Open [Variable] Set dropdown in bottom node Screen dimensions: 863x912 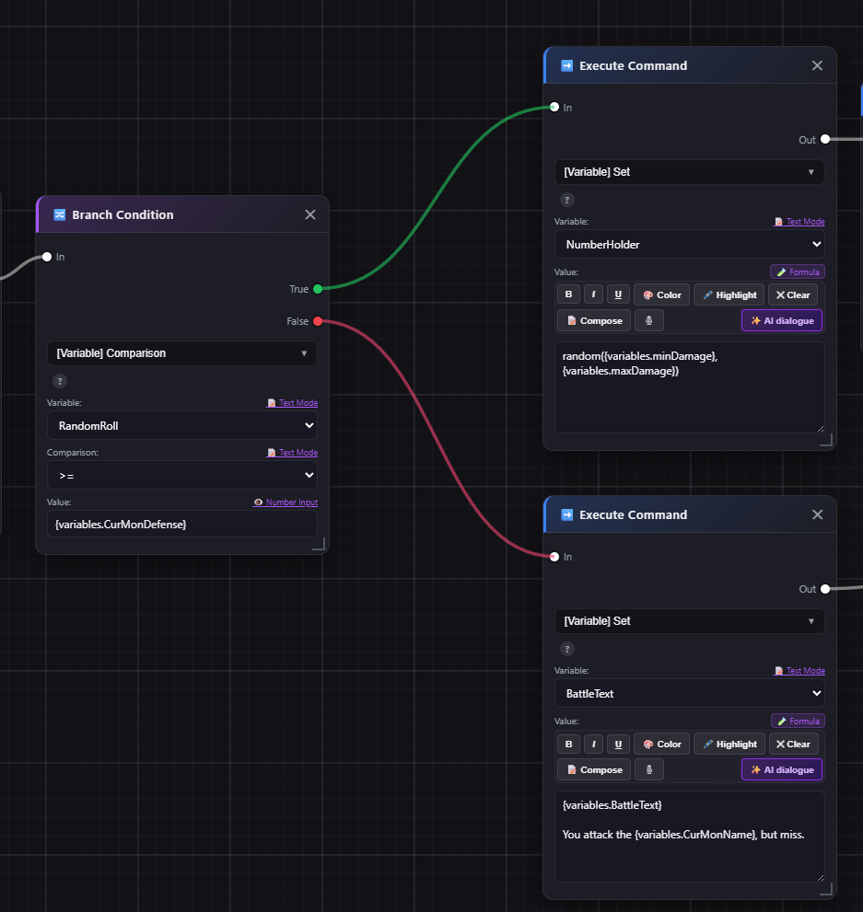(690, 620)
